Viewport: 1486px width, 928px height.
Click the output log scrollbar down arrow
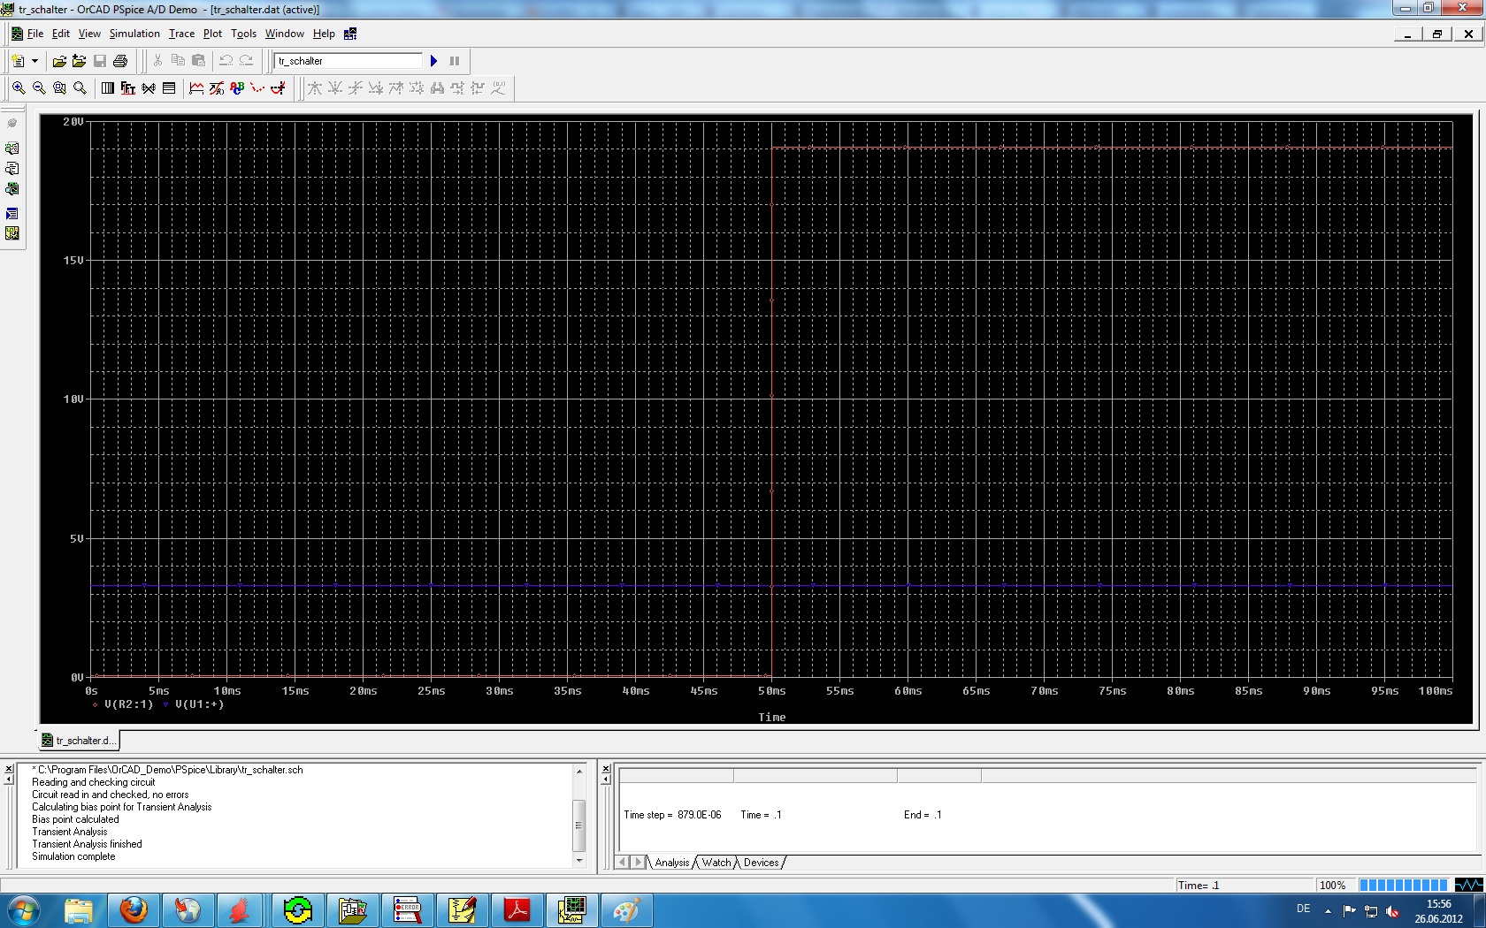click(x=579, y=861)
